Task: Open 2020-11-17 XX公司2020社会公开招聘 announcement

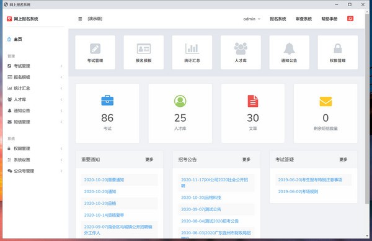Action: click(215, 183)
